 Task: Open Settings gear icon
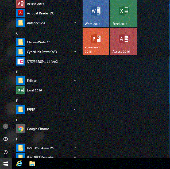pos(6,139)
